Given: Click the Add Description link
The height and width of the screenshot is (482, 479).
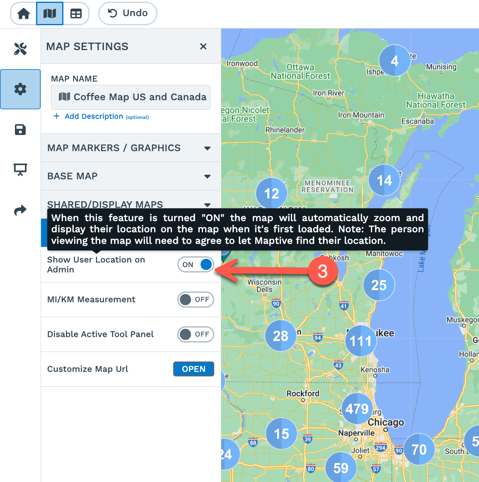Looking at the screenshot, I should coord(94,116).
